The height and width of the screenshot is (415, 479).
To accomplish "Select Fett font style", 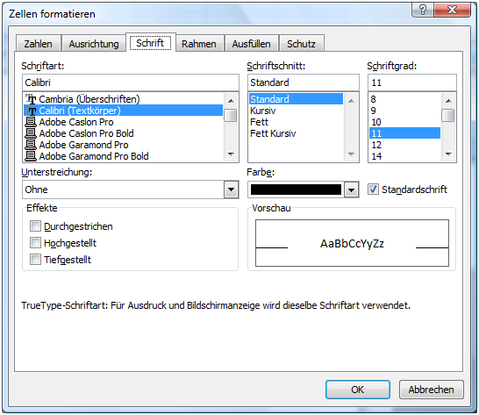I will (x=296, y=122).
